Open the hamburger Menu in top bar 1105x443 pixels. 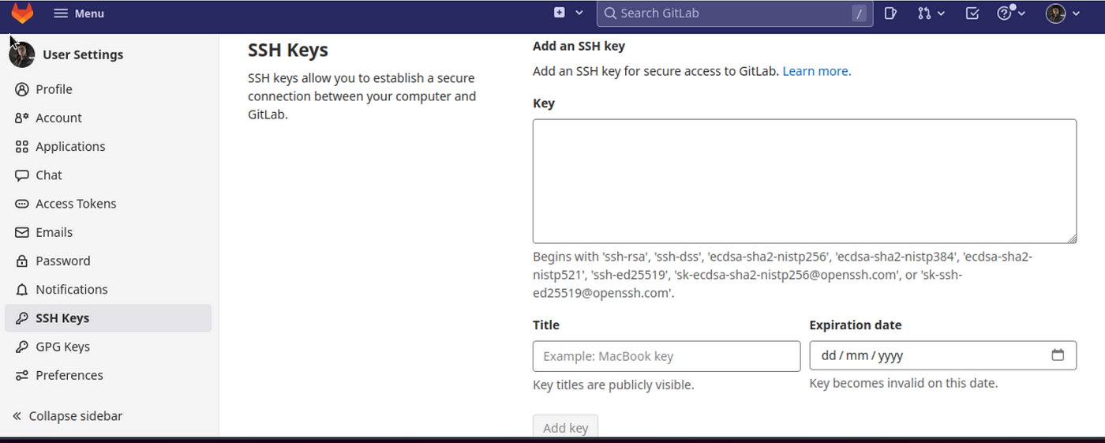click(79, 13)
